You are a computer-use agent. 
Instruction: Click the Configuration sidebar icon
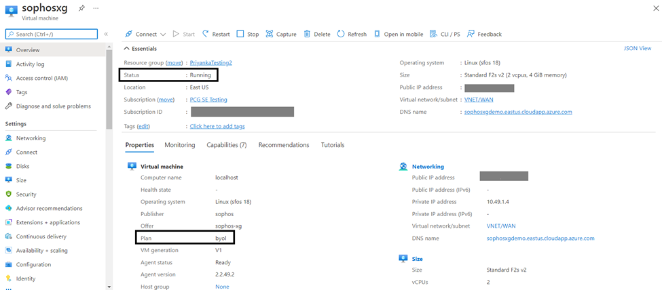pos(8,265)
